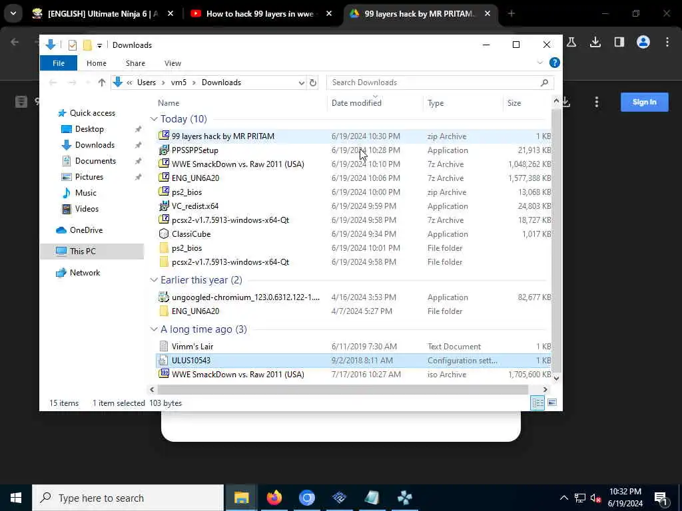Open File Explorer taskbar icon

coord(241,498)
